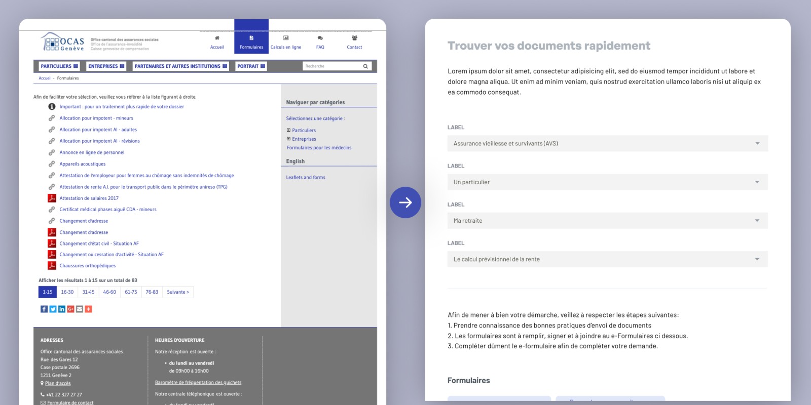The height and width of the screenshot is (405, 811).
Task: Open Calculs en ligne calculator icon
Action: (x=286, y=38)
